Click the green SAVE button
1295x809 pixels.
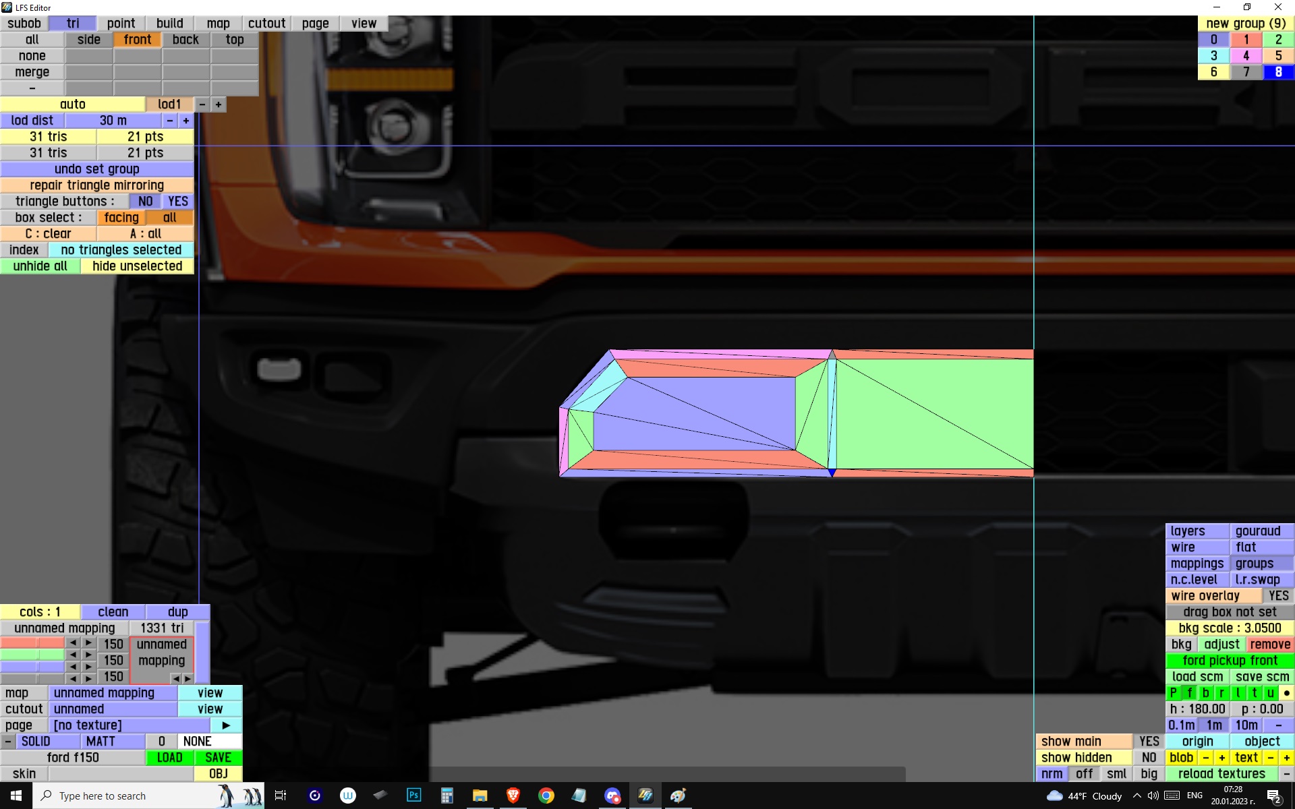tap(218, 758)
